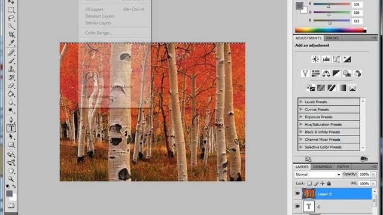The image size is (383, 215).
Task: Select the Crop tool
Action: (11, 35)
